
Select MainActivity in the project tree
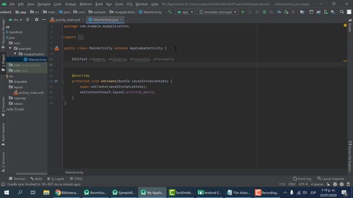coord(35,59)
